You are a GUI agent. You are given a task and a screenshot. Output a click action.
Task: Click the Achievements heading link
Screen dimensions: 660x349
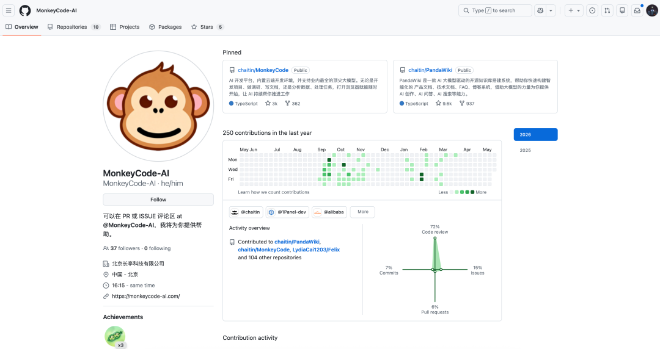pyautogui.click(x=123, y=317)
